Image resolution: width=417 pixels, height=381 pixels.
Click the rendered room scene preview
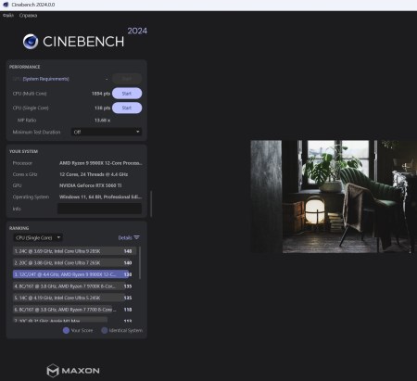[334, 197]
